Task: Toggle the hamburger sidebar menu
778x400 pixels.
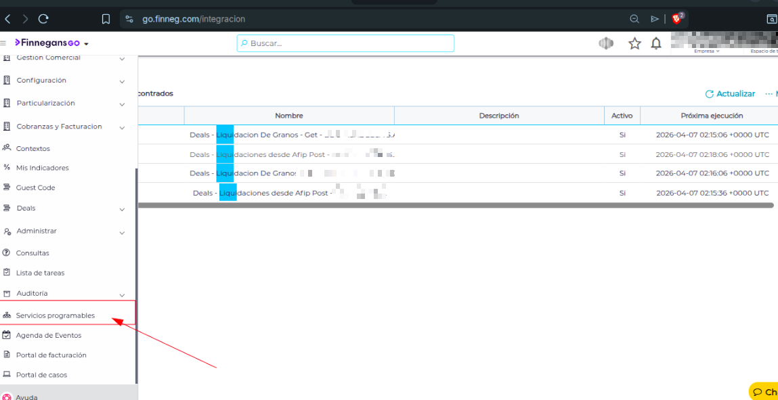Action: coord(3,43)
